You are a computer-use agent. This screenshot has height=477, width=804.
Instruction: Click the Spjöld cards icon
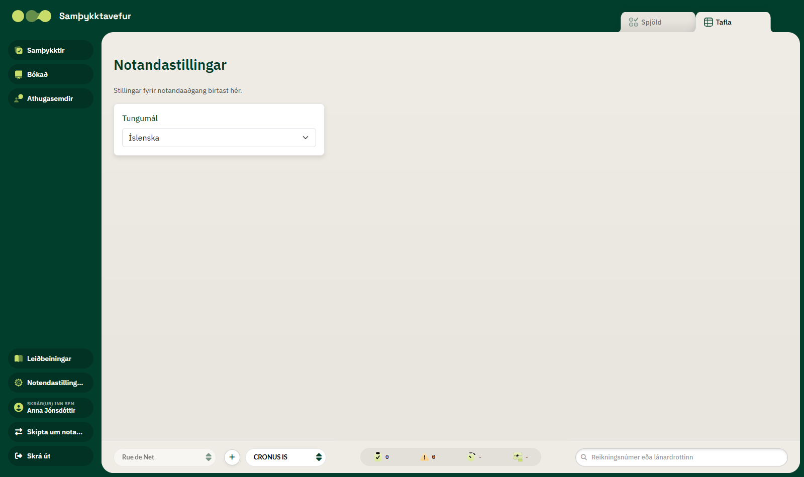(x=634, y=22)
